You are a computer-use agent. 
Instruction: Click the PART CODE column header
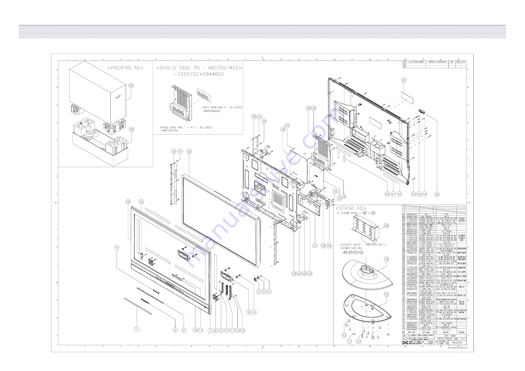(x=412, y=332)
